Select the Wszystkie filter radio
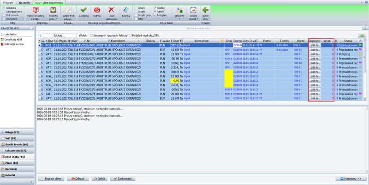Screen dimensions: 369x185 [x=4, y=19]
